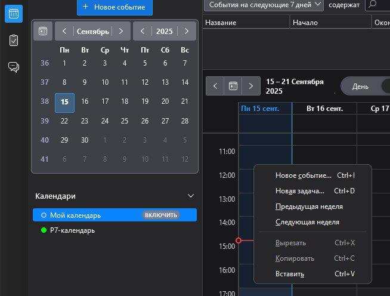Go to next month after Сентябрь
Screen dimensions: 390x296
[121, 31]
